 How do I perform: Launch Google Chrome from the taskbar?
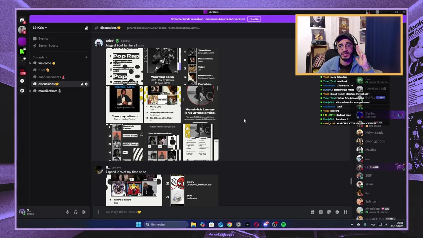(x=229, y=224)
